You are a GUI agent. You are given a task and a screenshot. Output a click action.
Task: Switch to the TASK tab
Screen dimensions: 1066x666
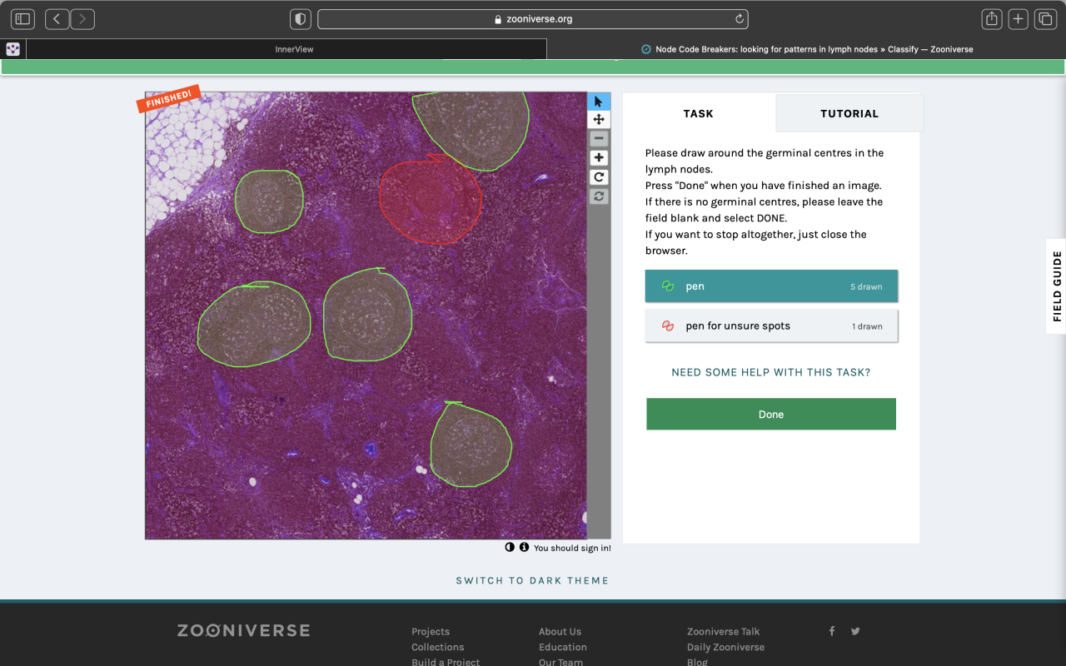699,113
